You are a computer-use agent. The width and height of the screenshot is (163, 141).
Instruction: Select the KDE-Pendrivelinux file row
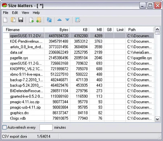(x=78, y=41)
